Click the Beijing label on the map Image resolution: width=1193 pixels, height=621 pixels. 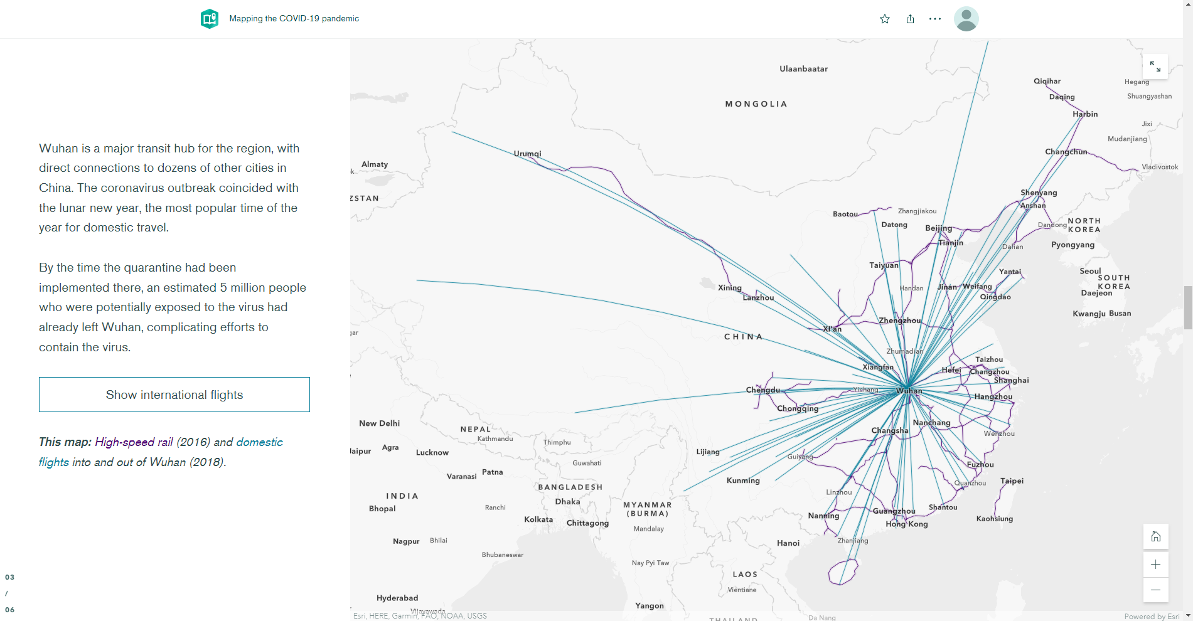pos(939,228)
